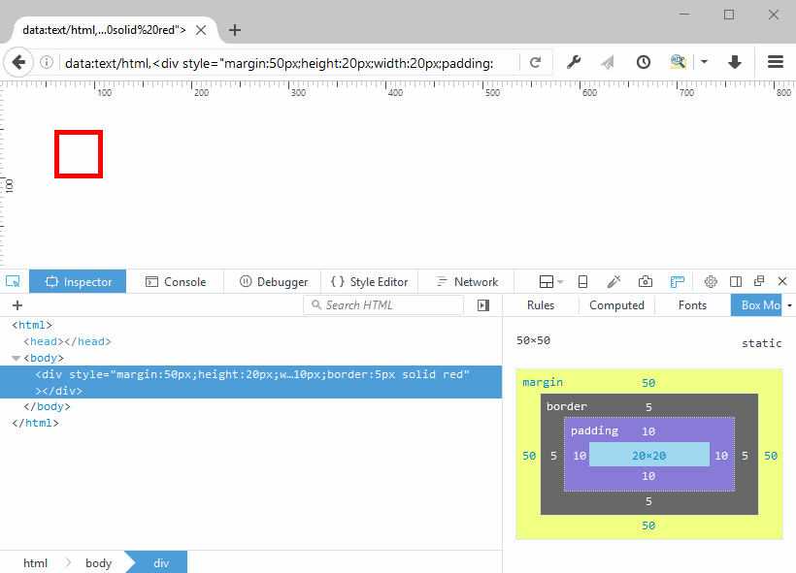Screen dimensions: 796x573
Task: Select body in the breadcrumb trail
Action: click(98, 563)
